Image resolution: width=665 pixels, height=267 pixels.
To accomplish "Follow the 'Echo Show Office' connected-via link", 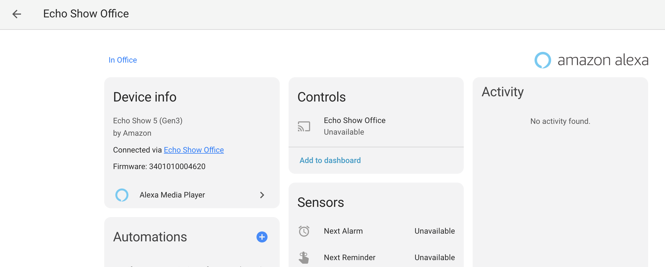I will 194,150.
